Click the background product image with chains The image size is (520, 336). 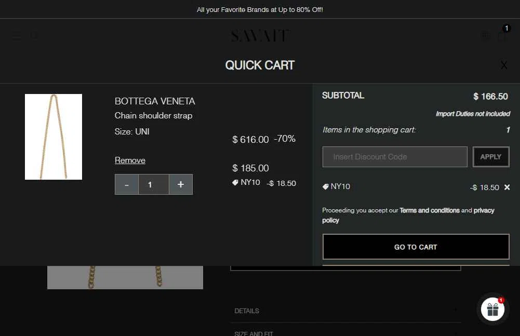click(x=125, y=277)
